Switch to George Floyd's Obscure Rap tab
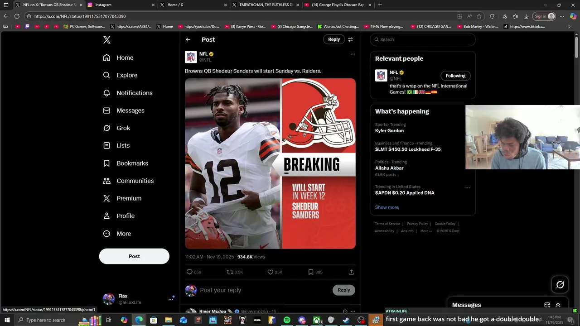 (338, 5)
